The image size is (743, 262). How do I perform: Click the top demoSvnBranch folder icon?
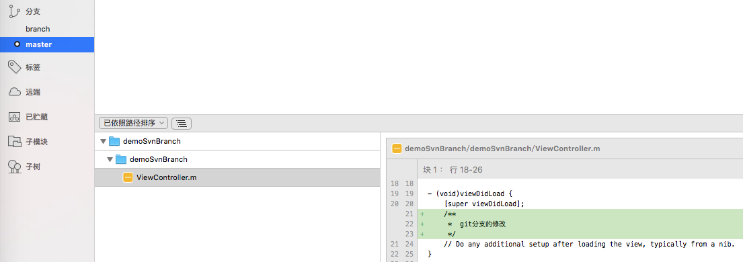point(114,141)
